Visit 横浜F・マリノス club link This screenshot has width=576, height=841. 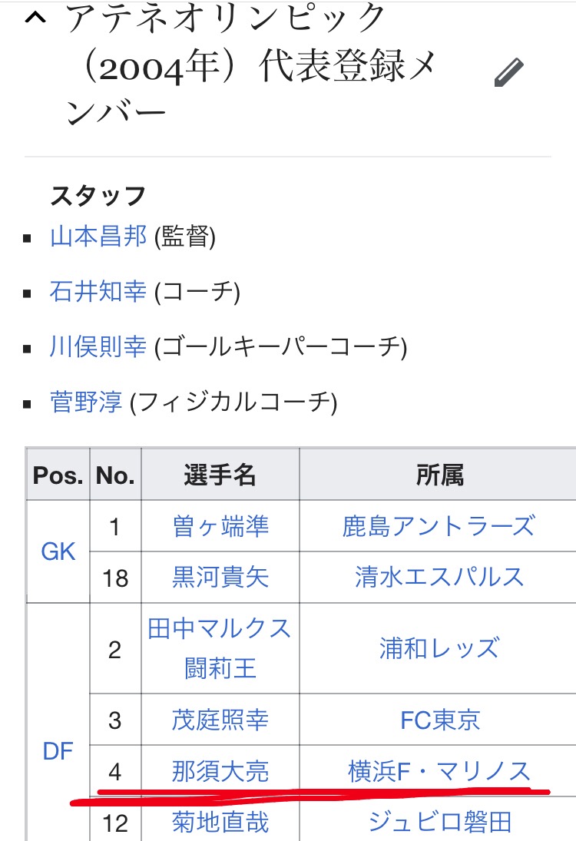coord(439,770)
